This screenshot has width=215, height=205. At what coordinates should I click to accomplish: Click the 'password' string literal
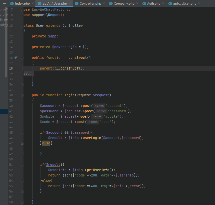click(x=118, y=111)
